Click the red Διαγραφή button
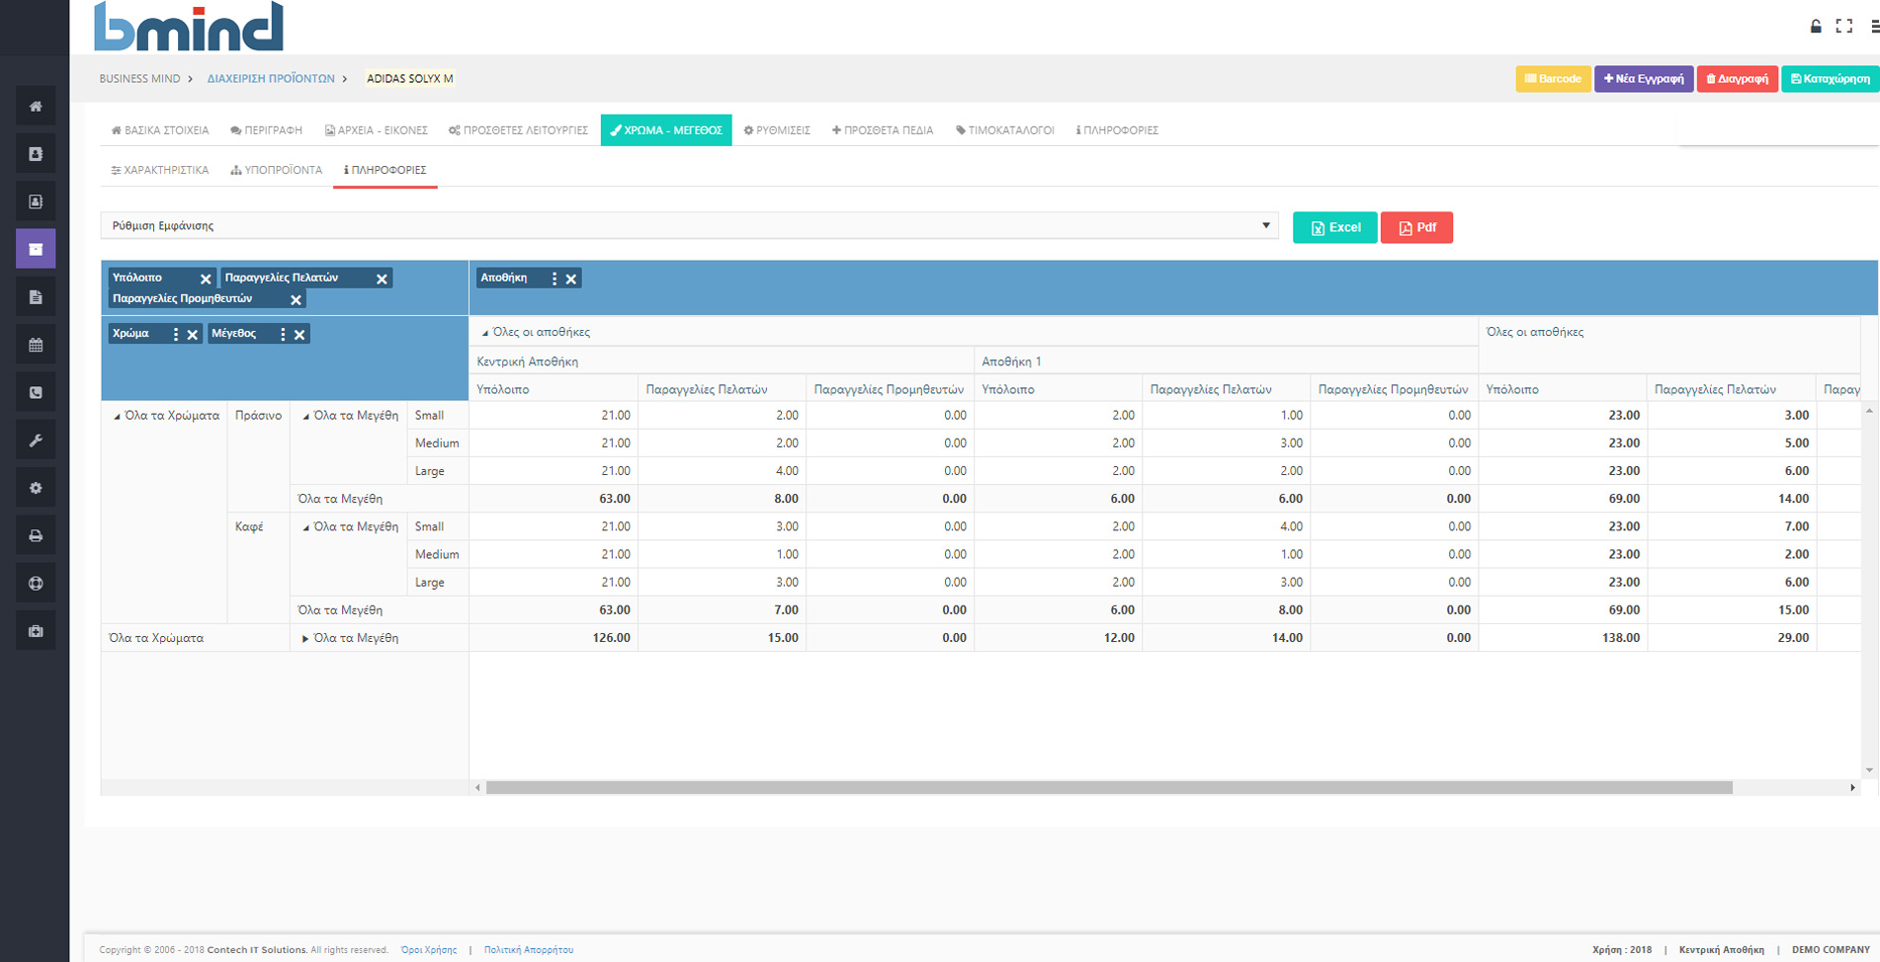This screenshot has height=962, width=1880. click(1738, 79)
